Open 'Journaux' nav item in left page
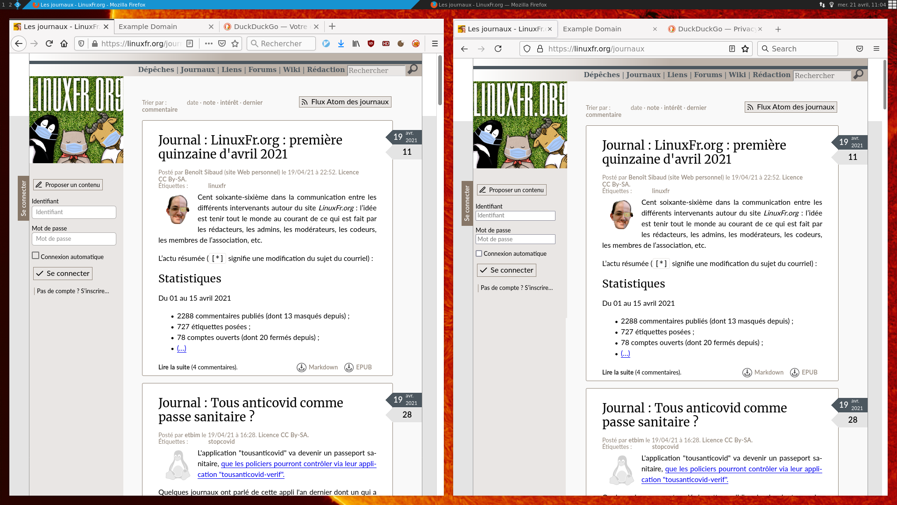The width and height of the screenshot is (897, 505). point(198,70)
